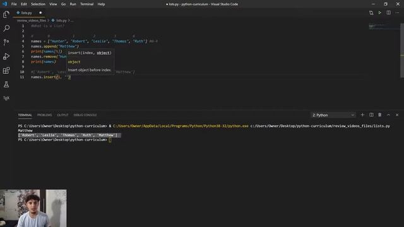
Task: Open the Selection menu
Action: pos(38,4)
